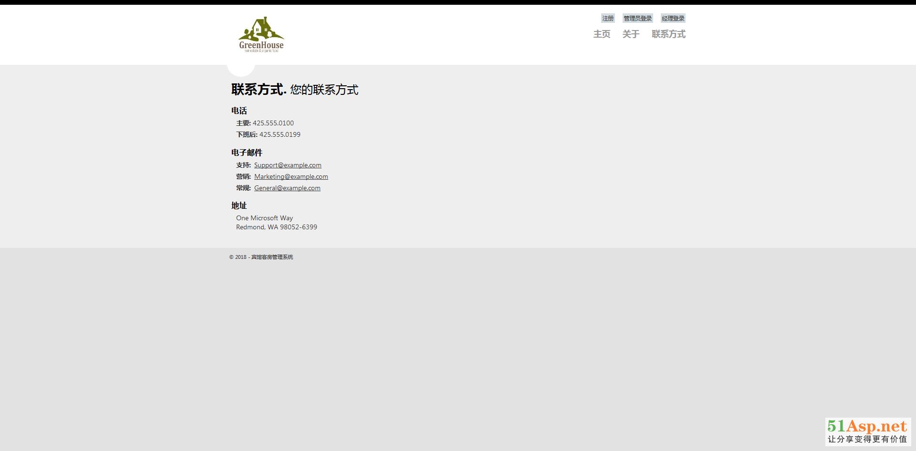Navigate to the 主页 menu item
916x451 pixels.
tap(602, 34)
